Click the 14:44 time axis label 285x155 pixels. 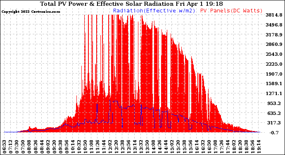pos(166,147)
